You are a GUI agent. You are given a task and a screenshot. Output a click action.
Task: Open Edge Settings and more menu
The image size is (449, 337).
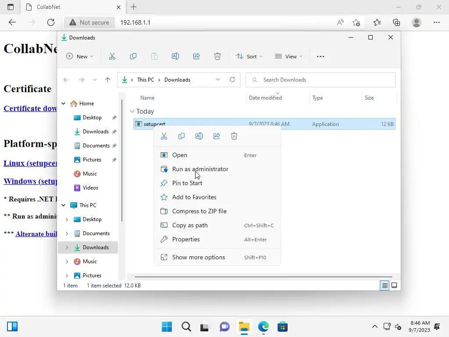point(436,22)
